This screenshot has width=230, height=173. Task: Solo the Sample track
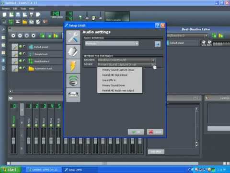click(24, 54)
